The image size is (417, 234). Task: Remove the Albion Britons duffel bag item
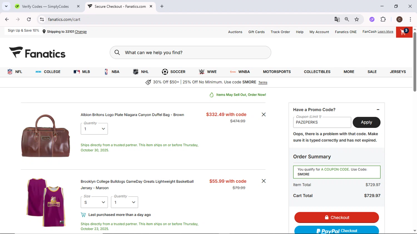tap(264, 114)
